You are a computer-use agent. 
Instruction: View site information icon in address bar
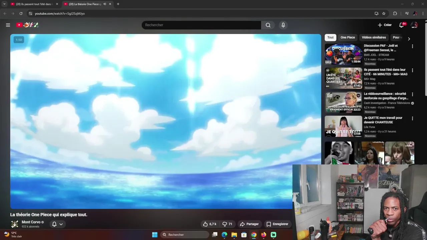pyautogui.click(x=30, y=13)
